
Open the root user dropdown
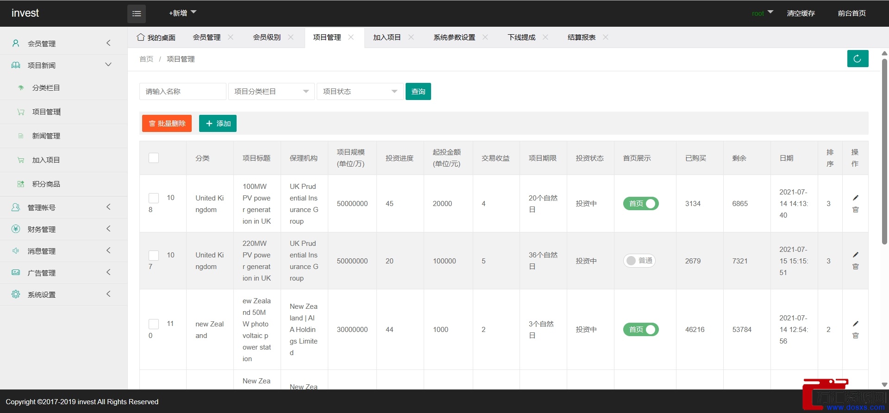(x=762, y=13)
